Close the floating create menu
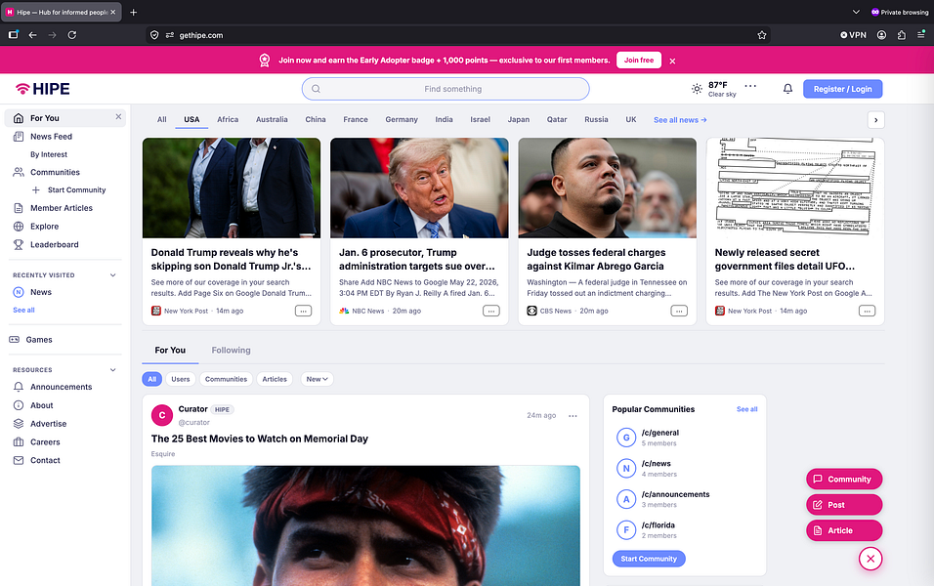Image resolution: width=934 pixels, height=586 pixels. 870,559
